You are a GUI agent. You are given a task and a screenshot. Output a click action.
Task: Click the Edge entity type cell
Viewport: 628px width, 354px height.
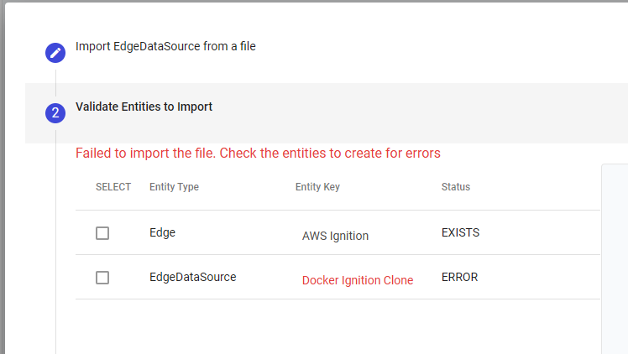tap(162, 232)
